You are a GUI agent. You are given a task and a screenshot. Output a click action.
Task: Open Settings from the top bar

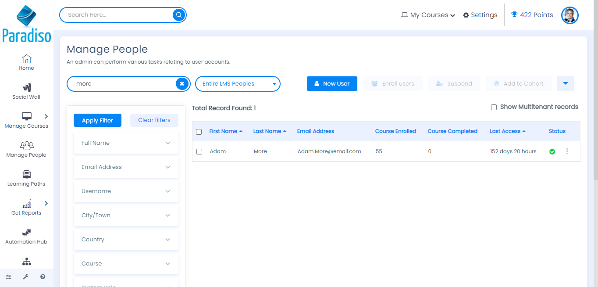pyautogui.click(x=480, y=15)
